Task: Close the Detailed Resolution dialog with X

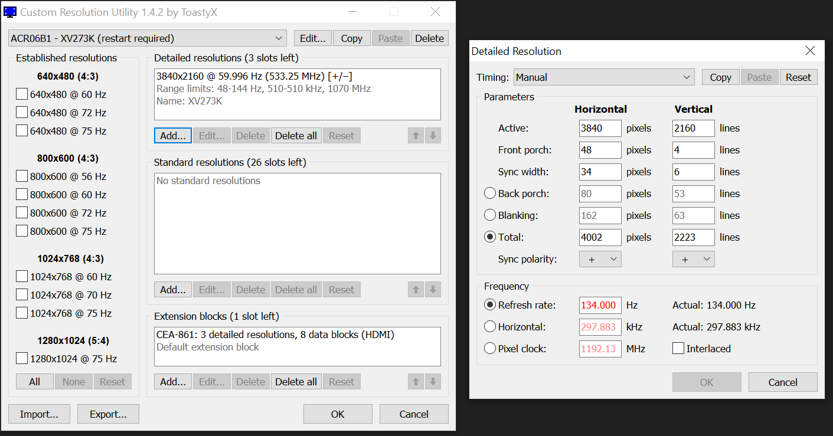Action: click(x=811, y=51)
